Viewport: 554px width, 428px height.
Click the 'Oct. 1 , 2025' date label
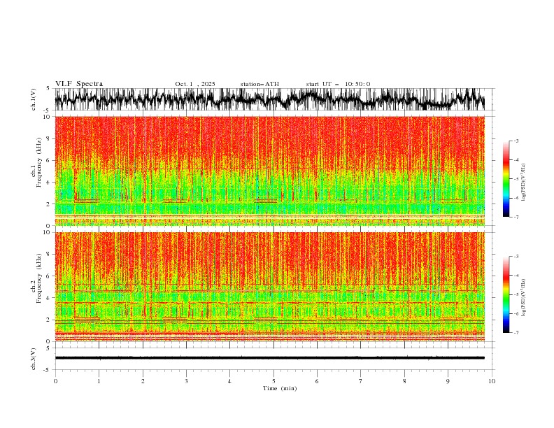[x=195, y=84]
